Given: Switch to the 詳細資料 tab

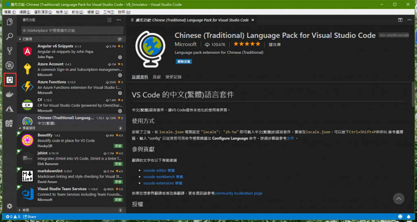Looking at the screenshot, I should [x=140, y=77].
